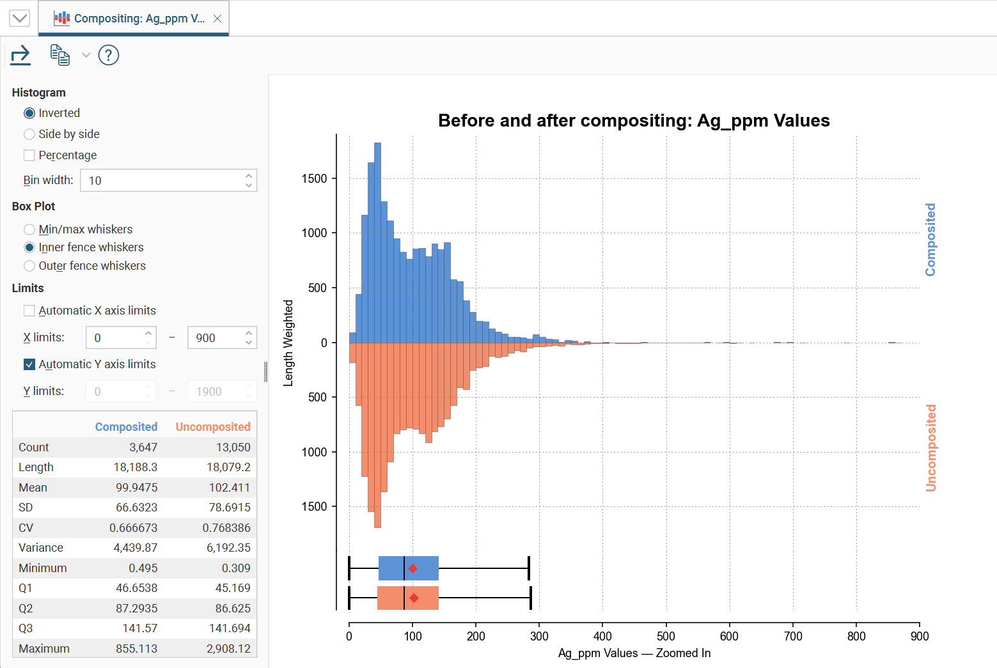Image resolution: width=997 pixels, height=668 pixels.
Task: Click the Uncomposited column header
Action: pos(213,427)
